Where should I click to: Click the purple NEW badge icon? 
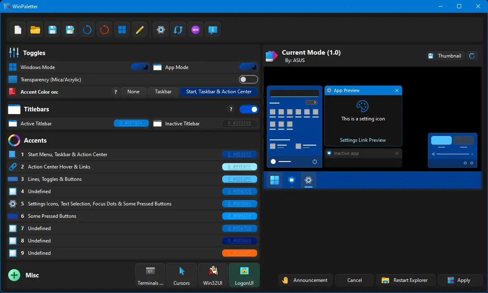195,30
